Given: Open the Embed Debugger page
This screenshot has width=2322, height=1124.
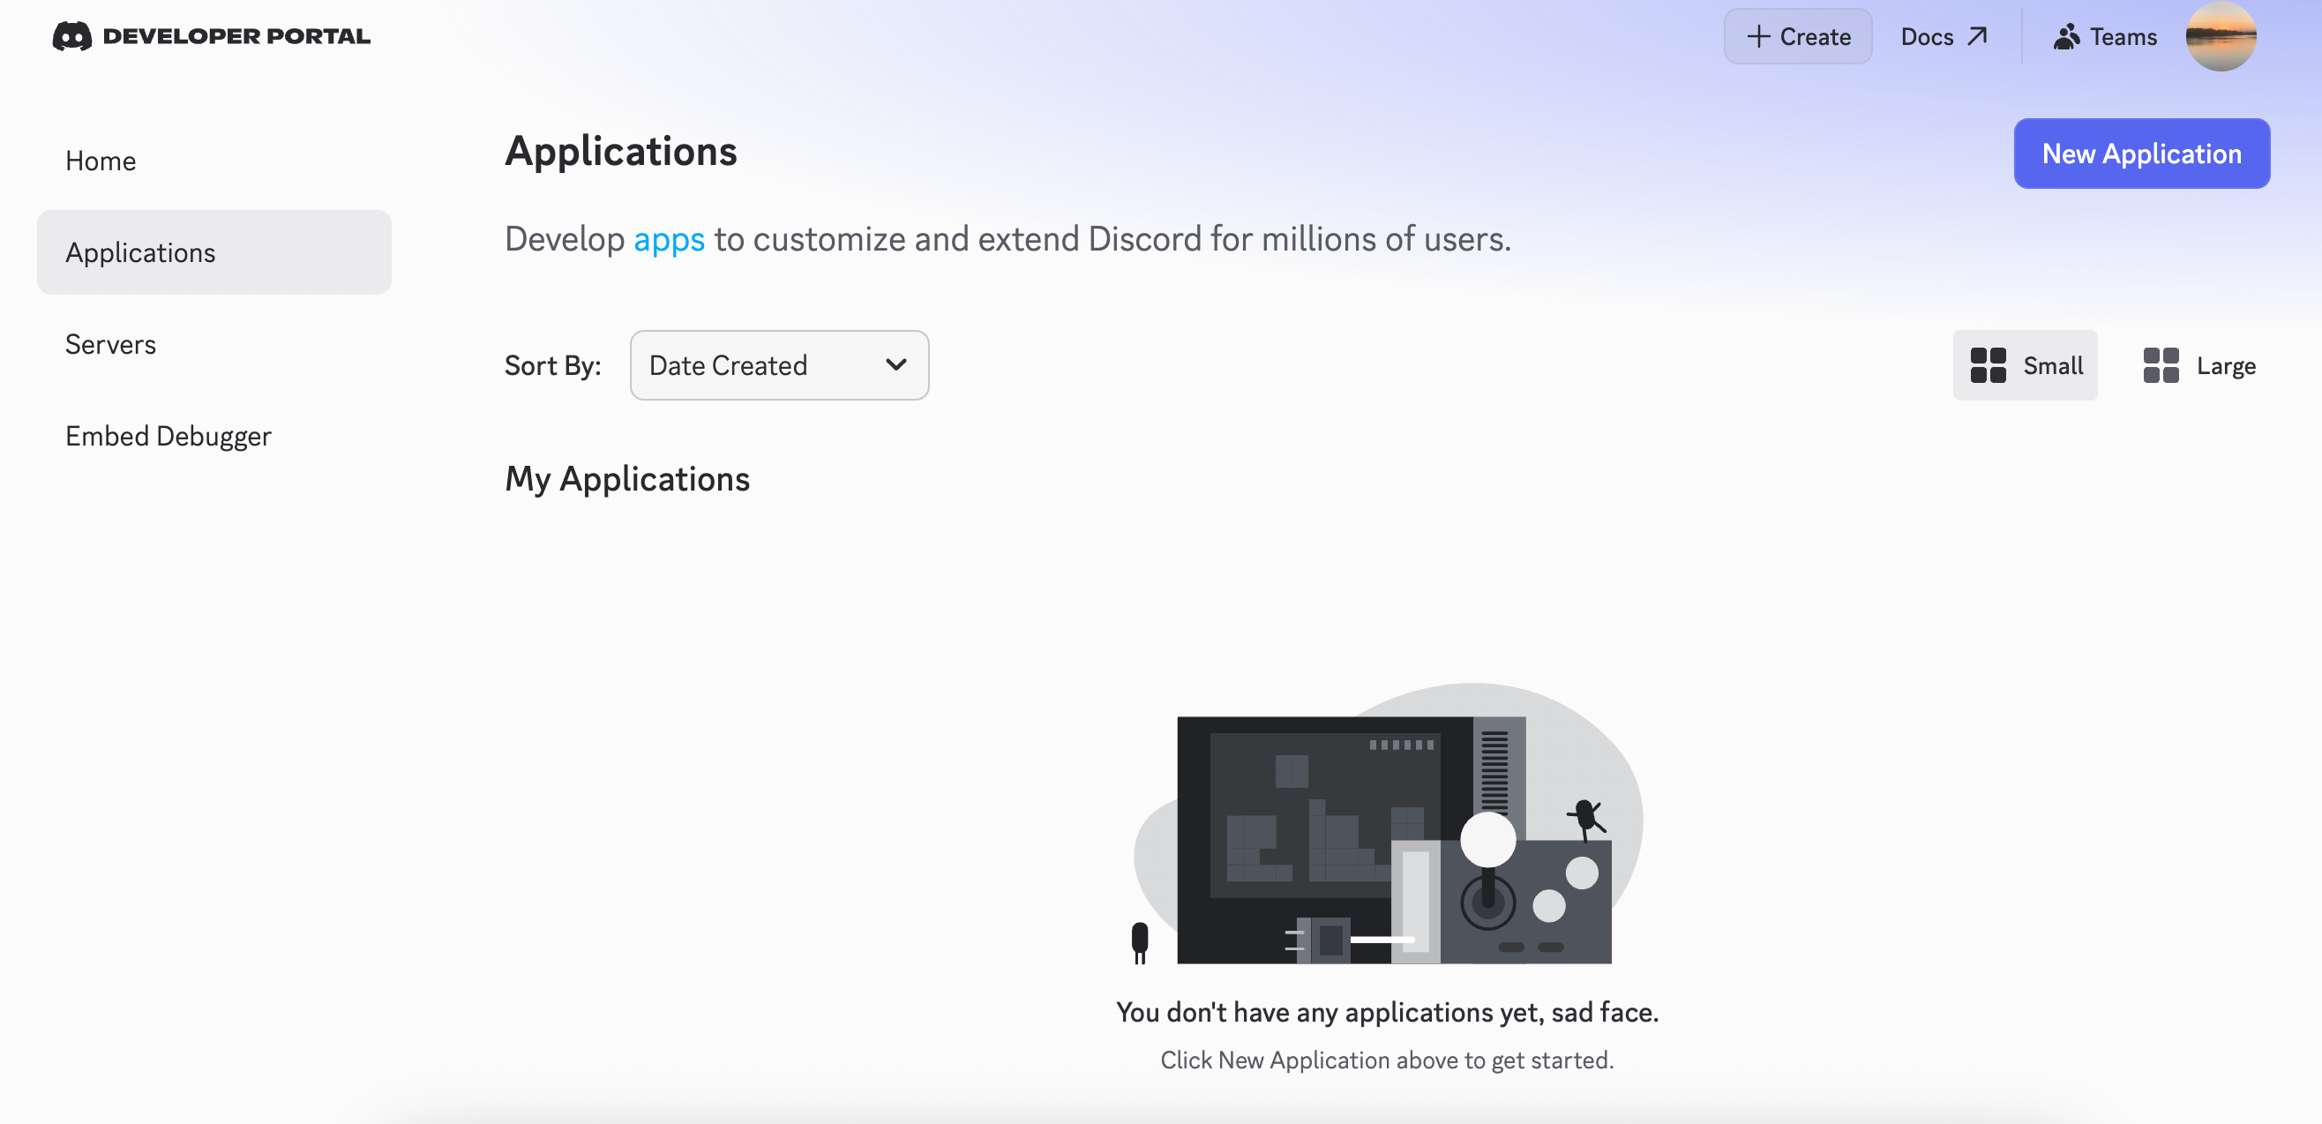Looking at the screenshot, I should point(168,435).
